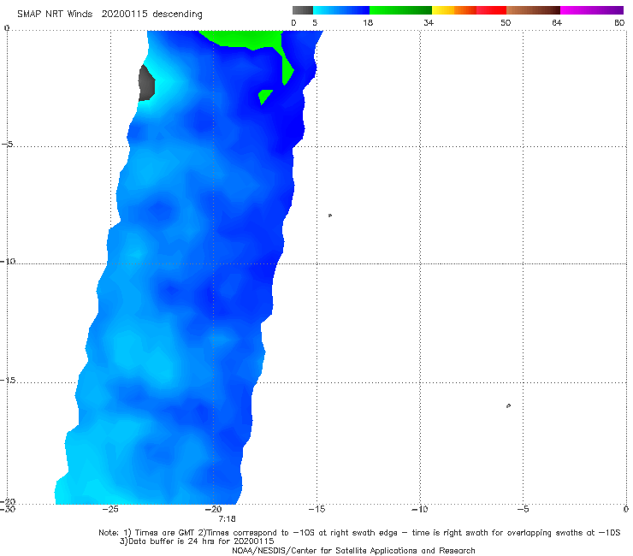Click the large green wind area at swath top
This screenshot has height=556, width=633.
(246, 38)
